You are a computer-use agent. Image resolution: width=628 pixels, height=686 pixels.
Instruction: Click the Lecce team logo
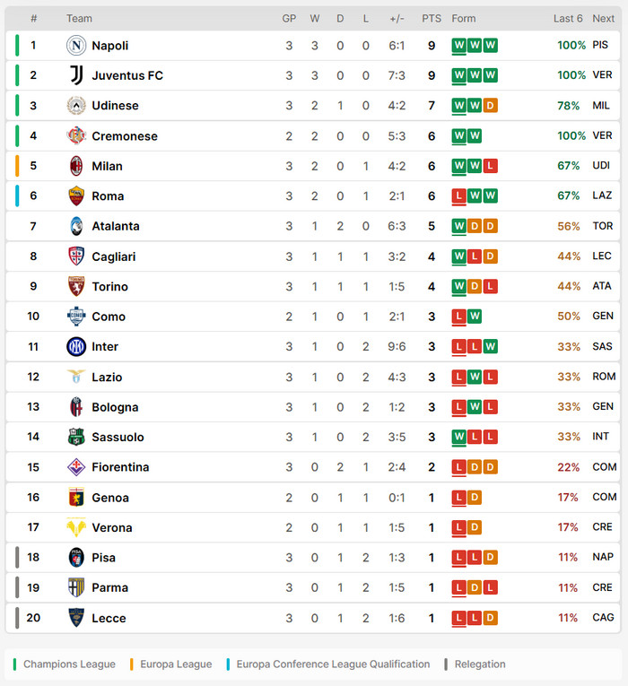[x=76, y=618]
